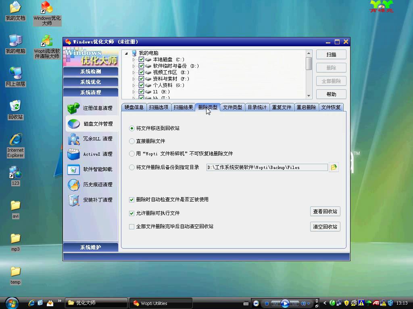The width and height of the screenshot is (413, 309).
Task: Open ActiveX 清理 tool
Action: 90,154
